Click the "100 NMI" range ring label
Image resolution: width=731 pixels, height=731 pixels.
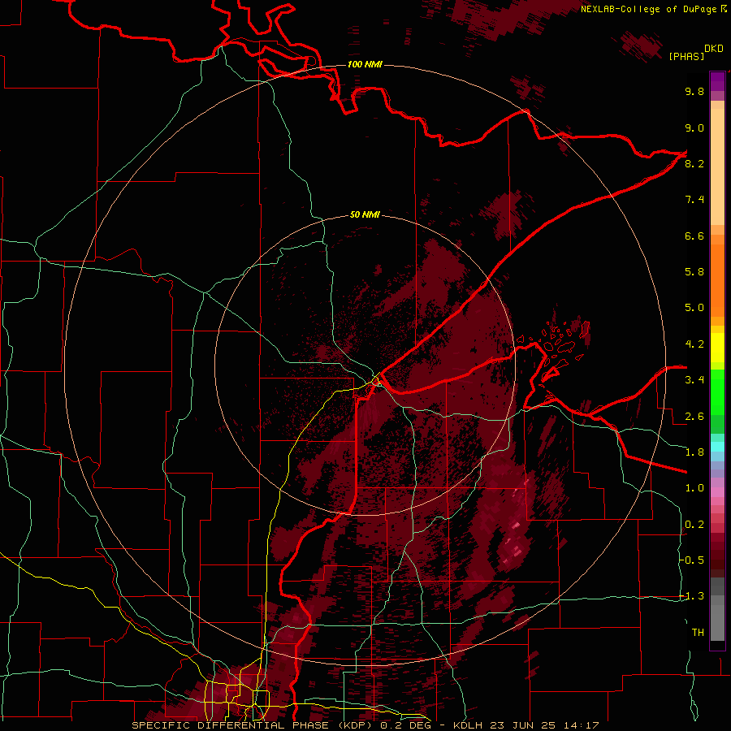(365, 64)
